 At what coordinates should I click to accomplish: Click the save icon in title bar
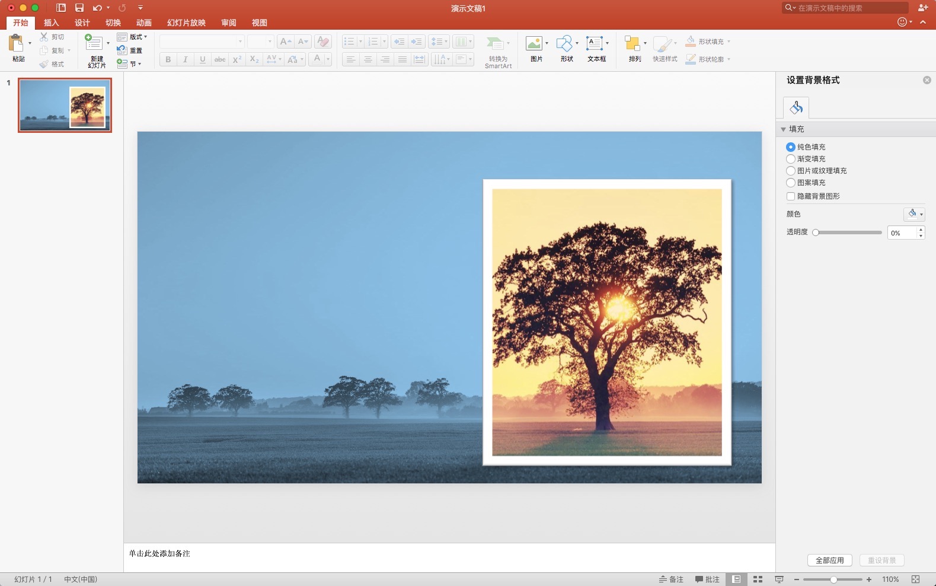pyautogui.click(x=79, y=8)
